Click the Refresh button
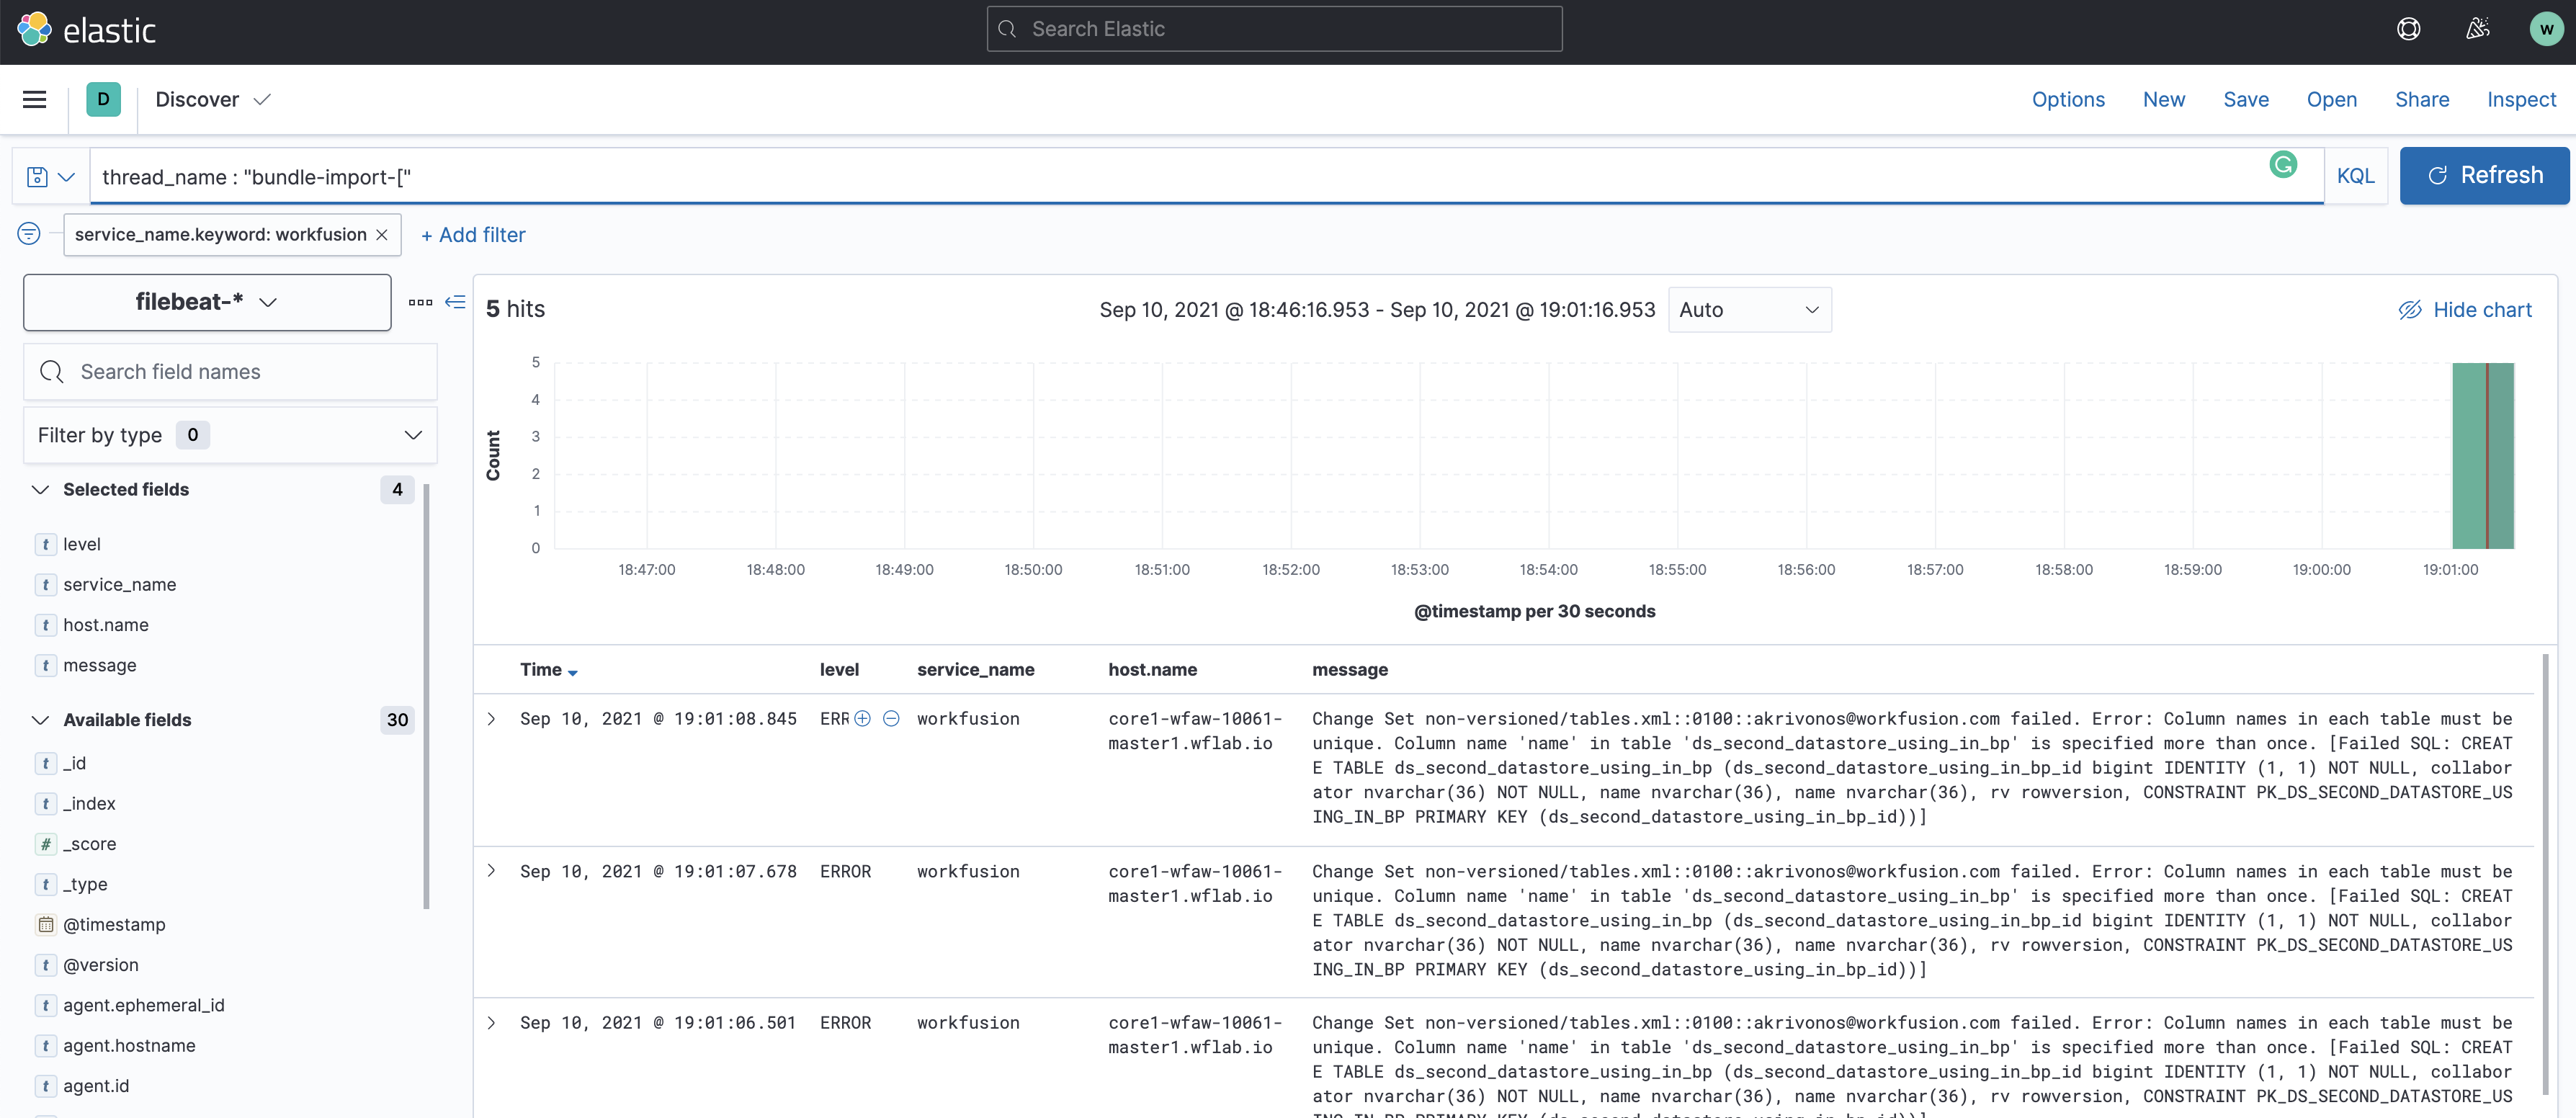The width and height of the screenshot is (2576, 1118). tap(2484, 176)
